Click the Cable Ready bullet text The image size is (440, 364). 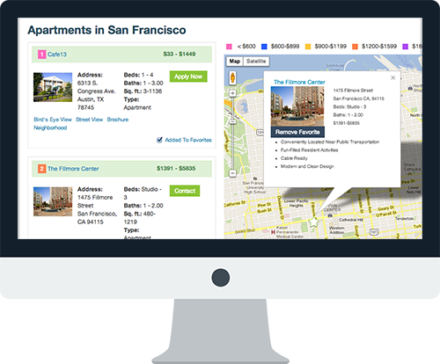(294, 158)
